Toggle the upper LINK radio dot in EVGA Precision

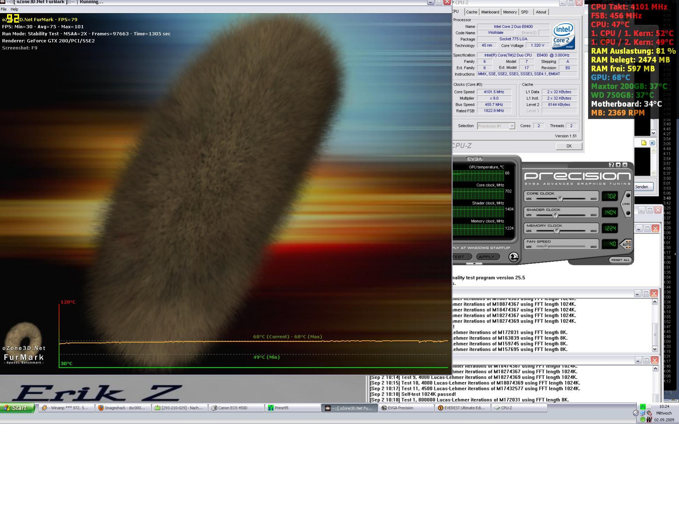[x=628, y=195]
